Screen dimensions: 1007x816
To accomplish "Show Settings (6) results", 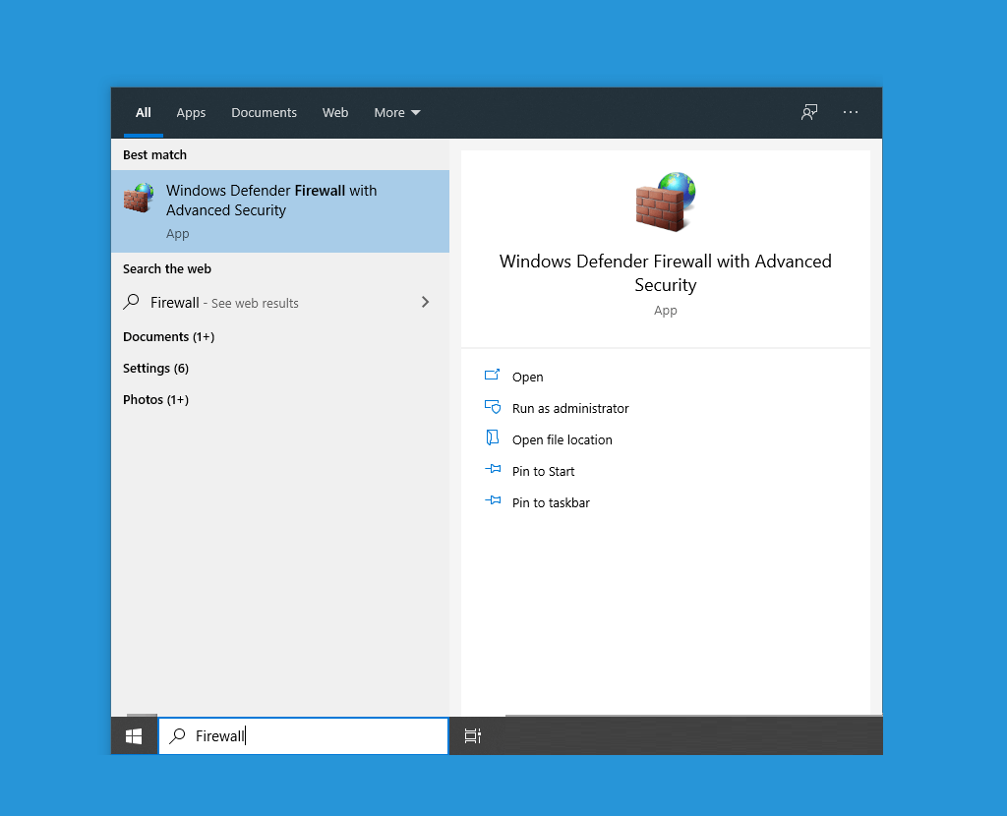I will pyautogui.click(x=155, y=368).
